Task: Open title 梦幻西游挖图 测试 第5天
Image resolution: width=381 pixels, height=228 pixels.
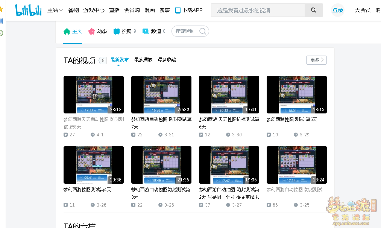Action: point(292,119)
